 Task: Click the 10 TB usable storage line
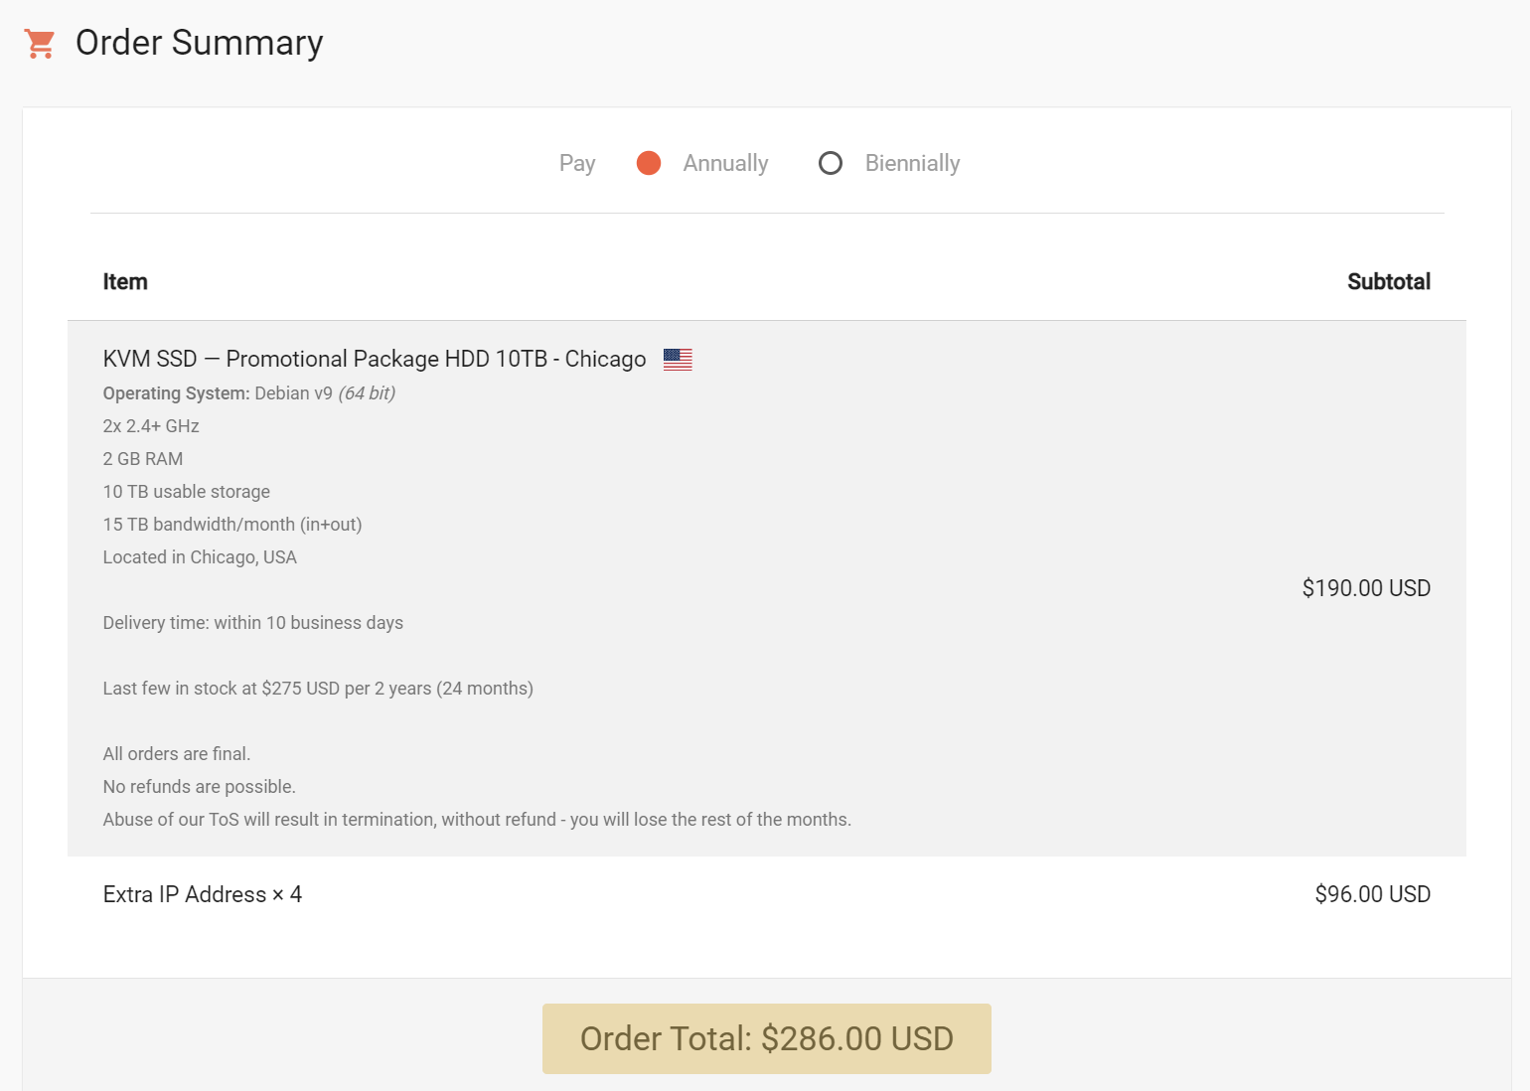[x=187, y=492]
